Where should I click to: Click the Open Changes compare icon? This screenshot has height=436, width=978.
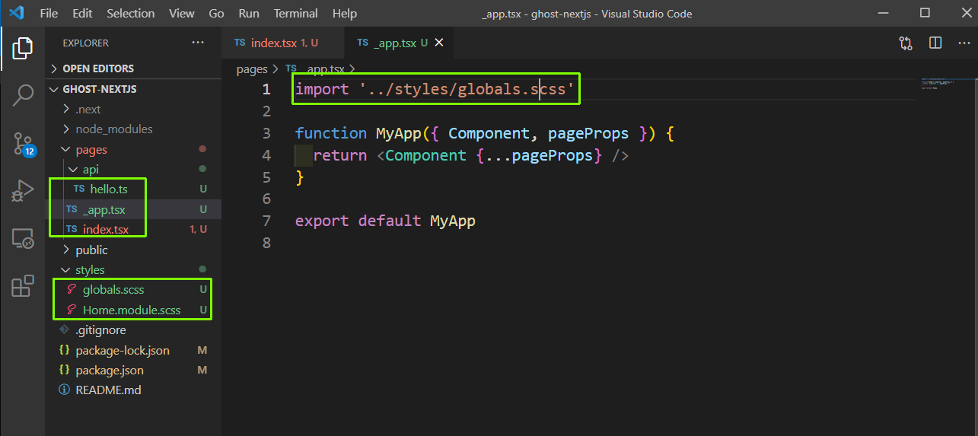(906, 43)
